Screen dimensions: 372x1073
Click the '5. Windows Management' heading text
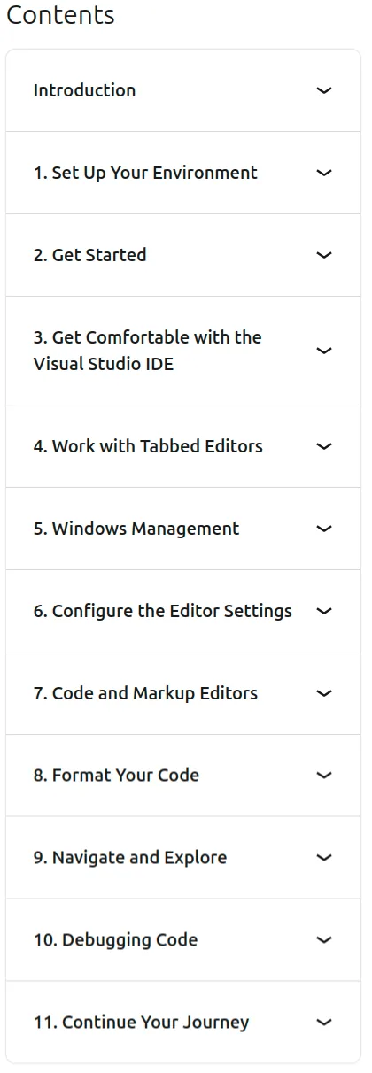tap(136, 529)
